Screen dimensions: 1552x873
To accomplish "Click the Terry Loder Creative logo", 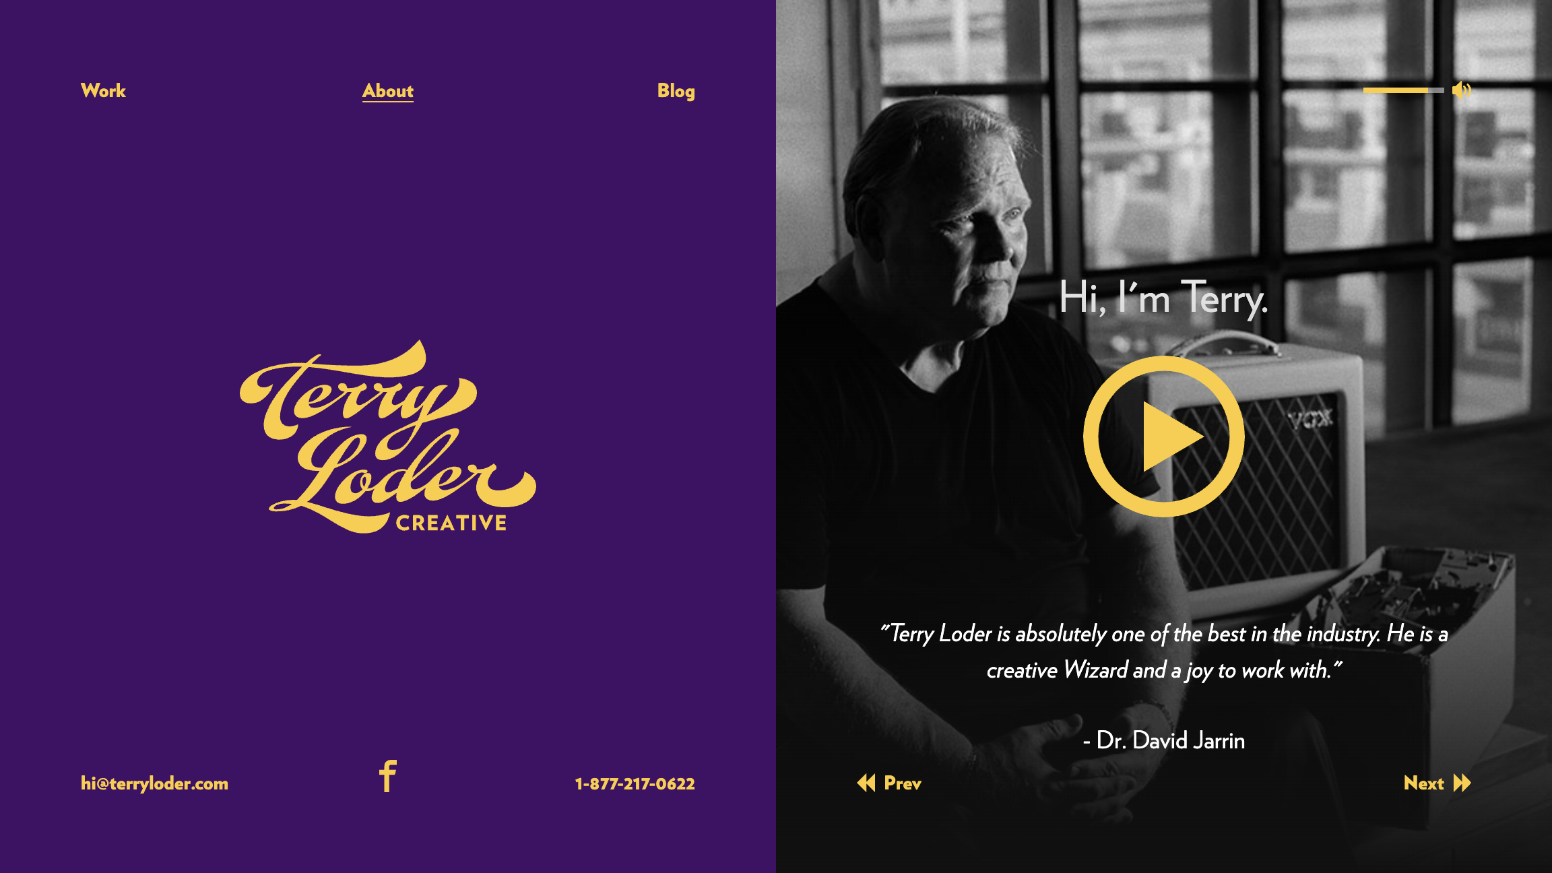I will pos(388,437).
